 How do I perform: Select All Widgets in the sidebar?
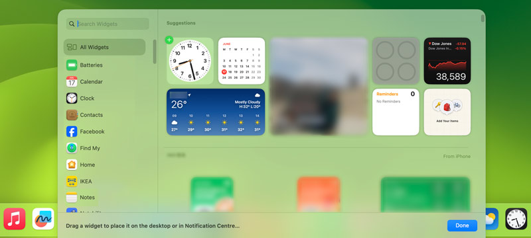104,47
